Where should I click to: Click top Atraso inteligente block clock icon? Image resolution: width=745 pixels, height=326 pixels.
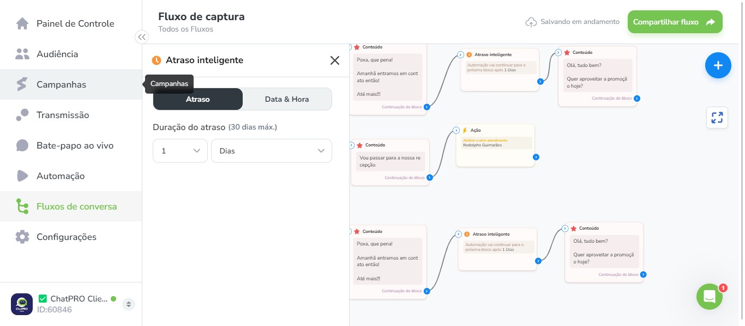(469, 55)
